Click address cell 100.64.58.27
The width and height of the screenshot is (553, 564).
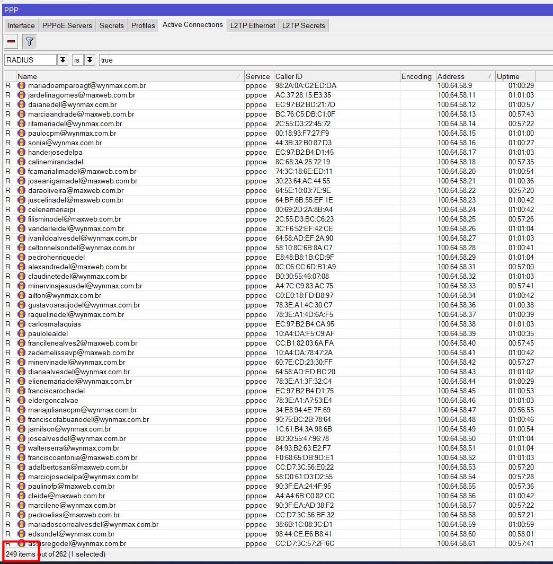pyautogui.click(x=457, y=238)
